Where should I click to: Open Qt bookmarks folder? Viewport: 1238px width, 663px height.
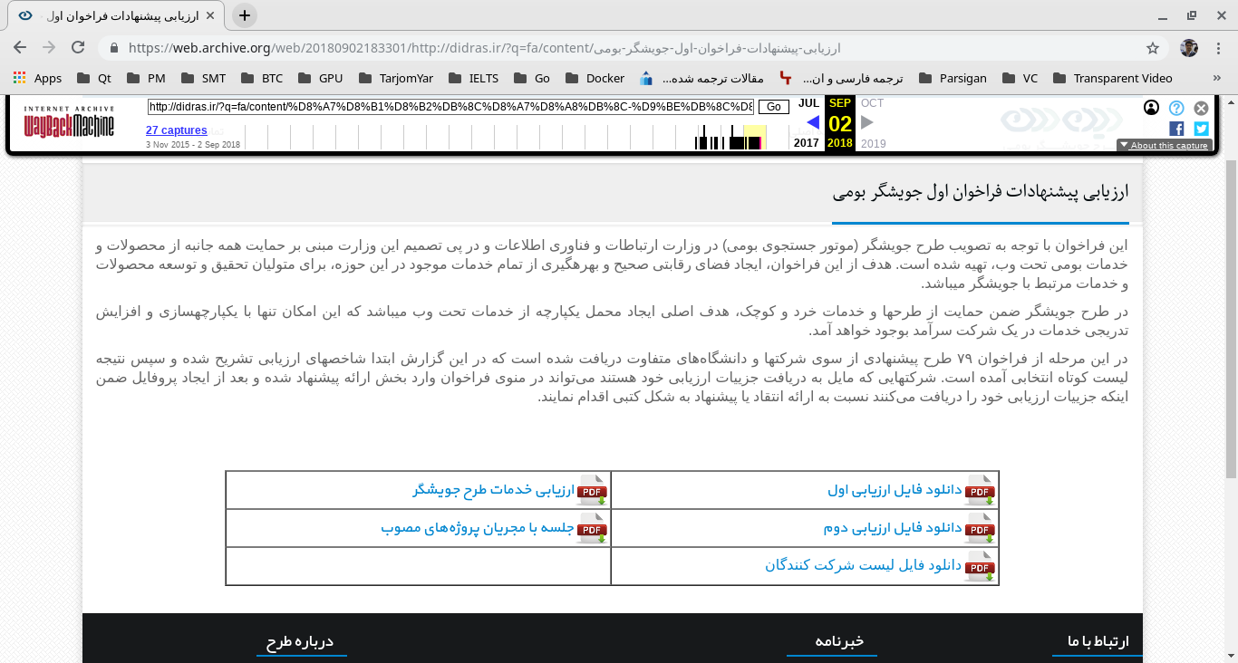pos(94,78)
